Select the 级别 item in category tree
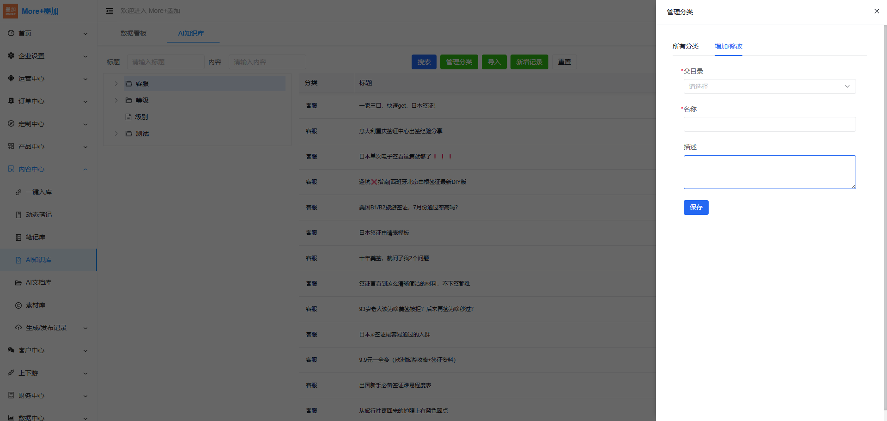This screenshot has height=421, width=887. [x=141, y=117]
